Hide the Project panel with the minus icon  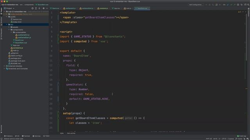tap(47, 8)
